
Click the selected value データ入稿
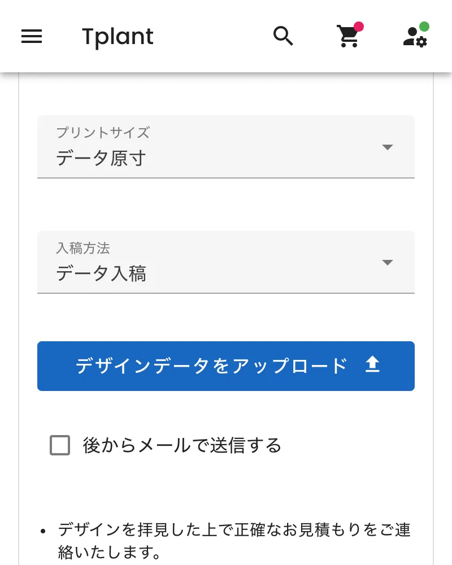tap(101, 273)
